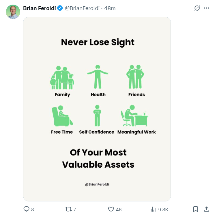215x217 pixels.
Task: Click the Grok slashed-circle icon
Action: point(197,8)
